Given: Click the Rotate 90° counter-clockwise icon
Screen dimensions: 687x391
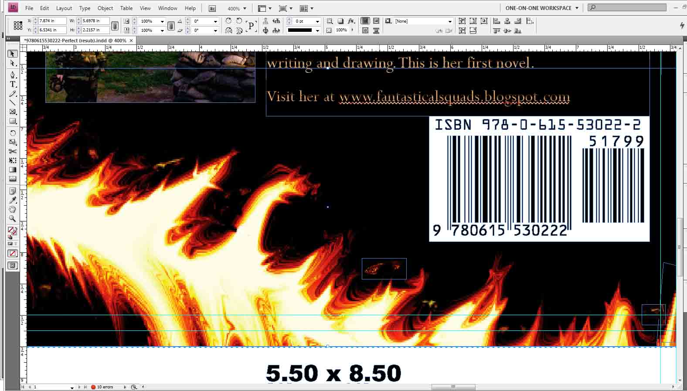Looking at the screenshot, I should click(239, 21).
